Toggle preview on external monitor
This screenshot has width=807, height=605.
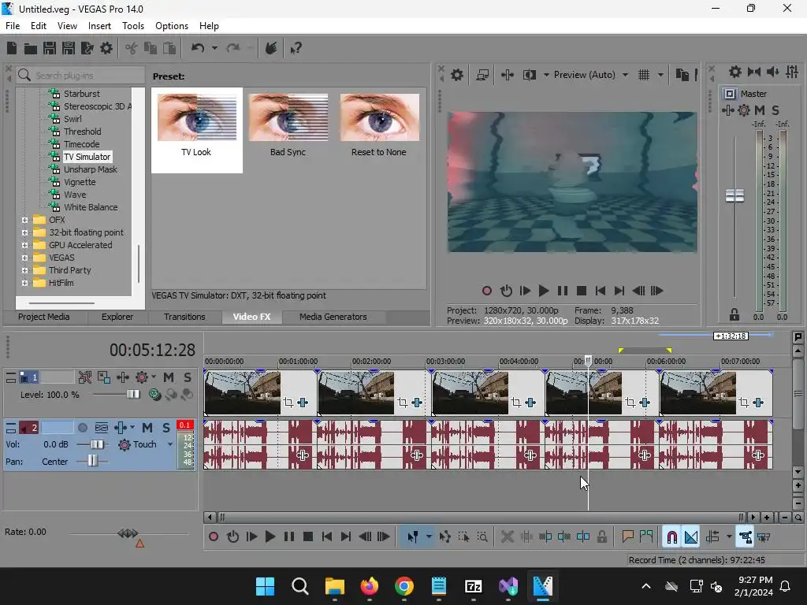tap(482, 75)
